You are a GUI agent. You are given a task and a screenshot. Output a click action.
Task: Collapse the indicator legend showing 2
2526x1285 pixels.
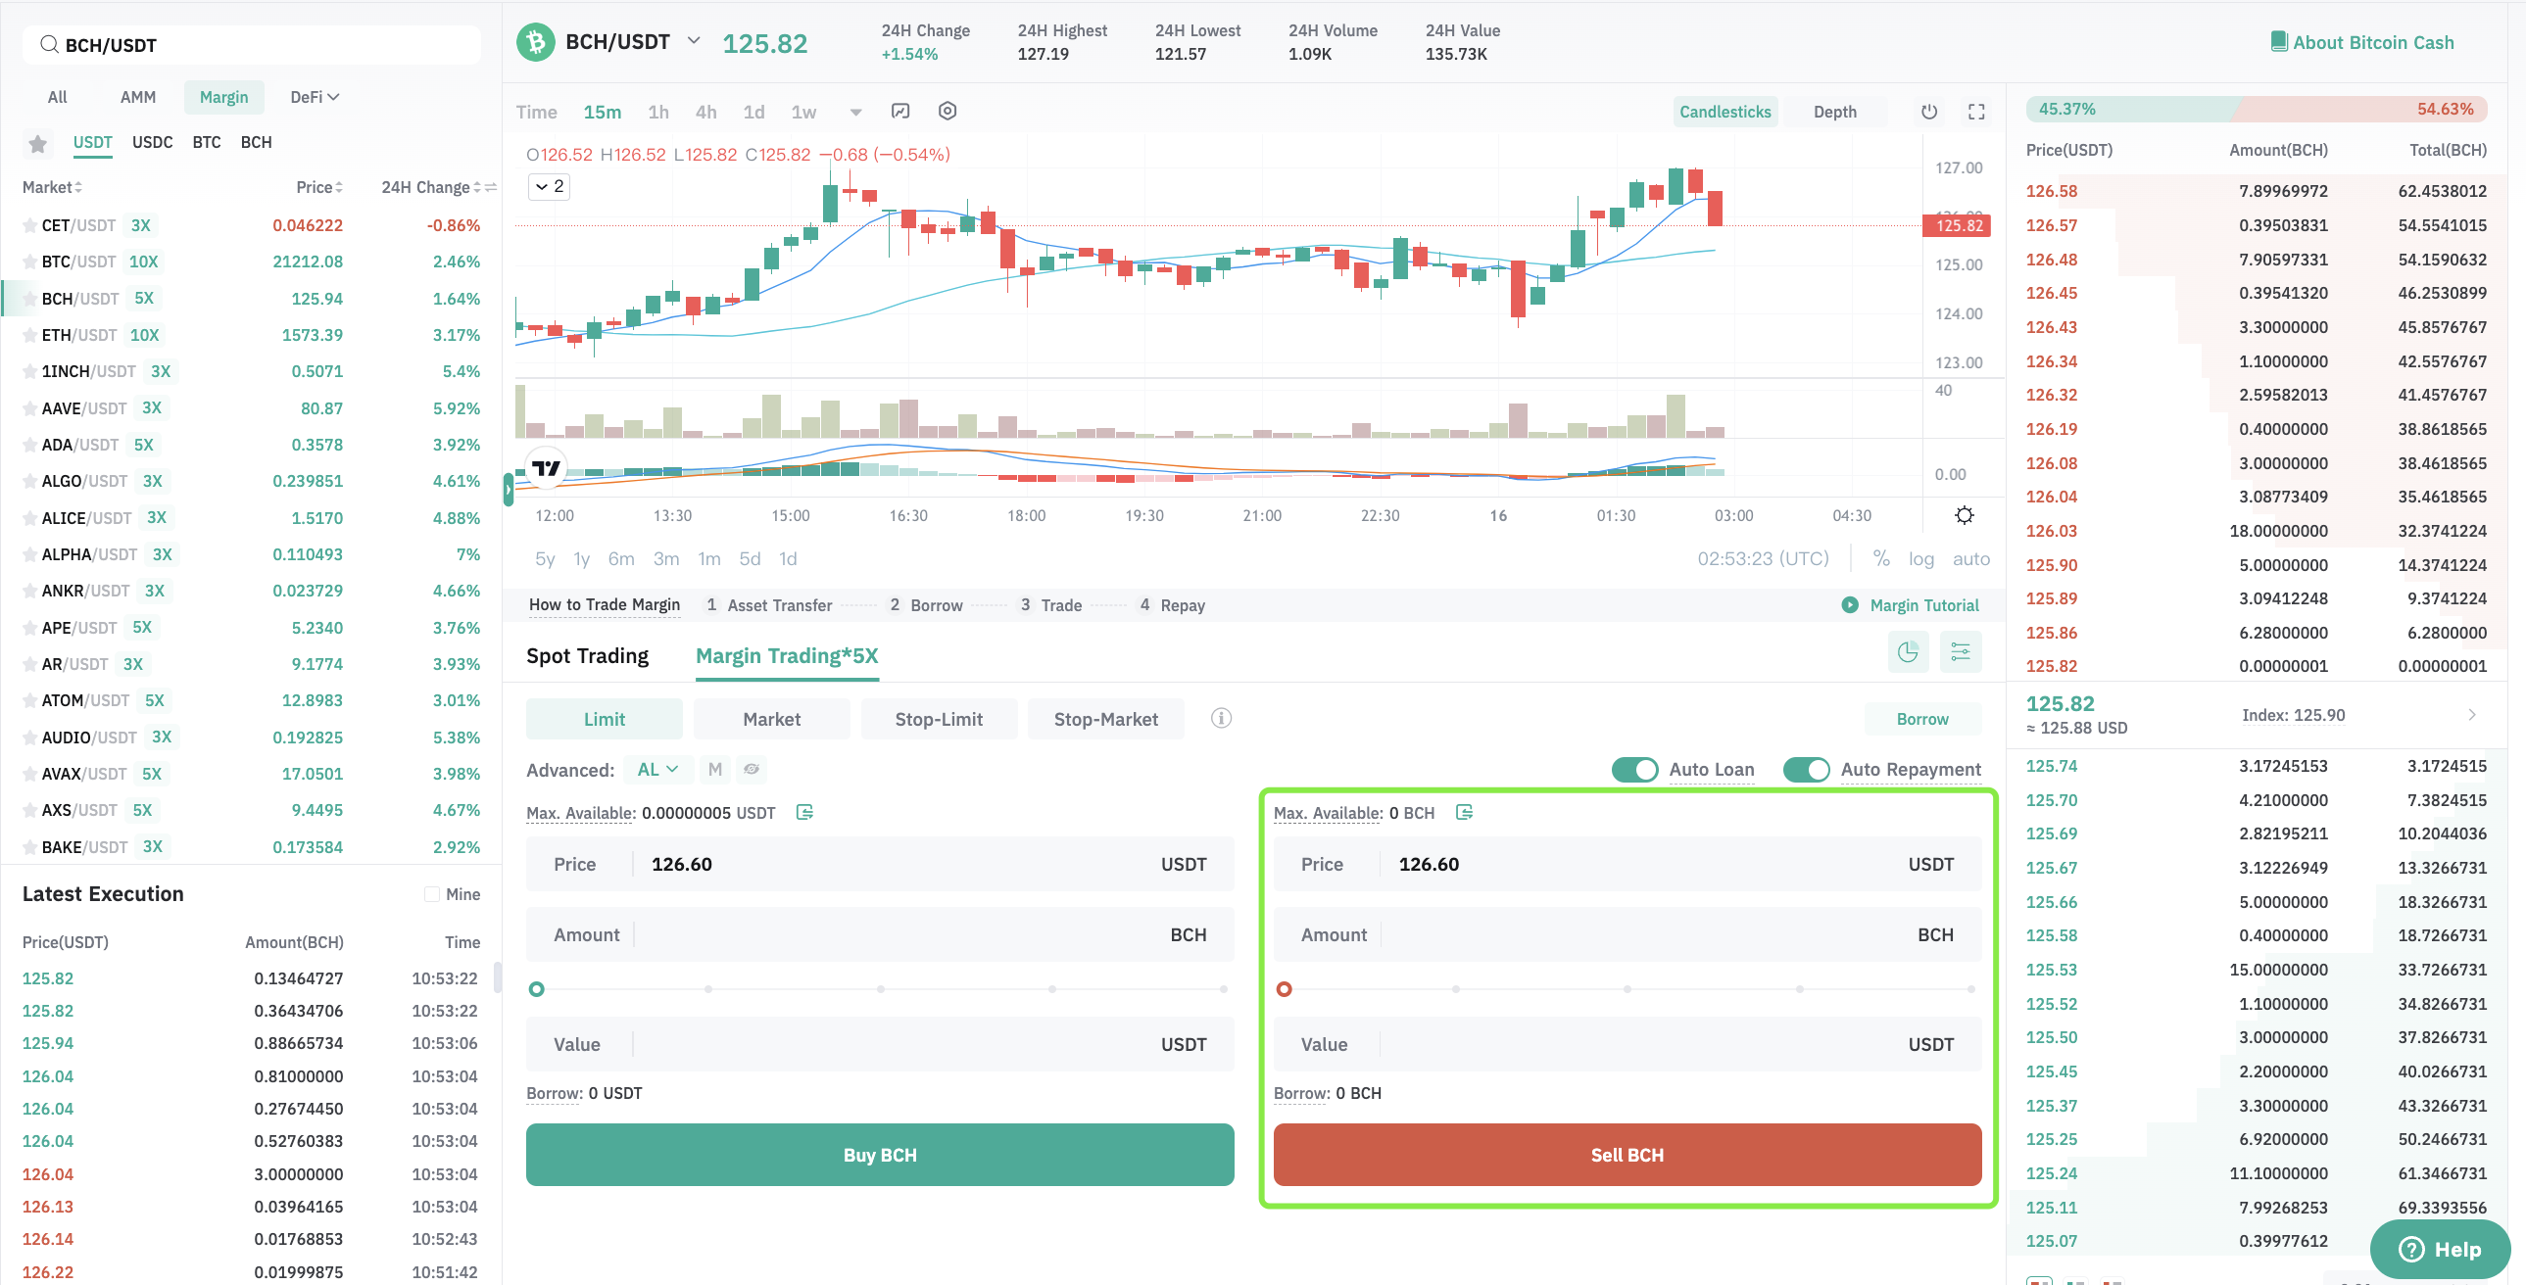[x=549, y=186]
